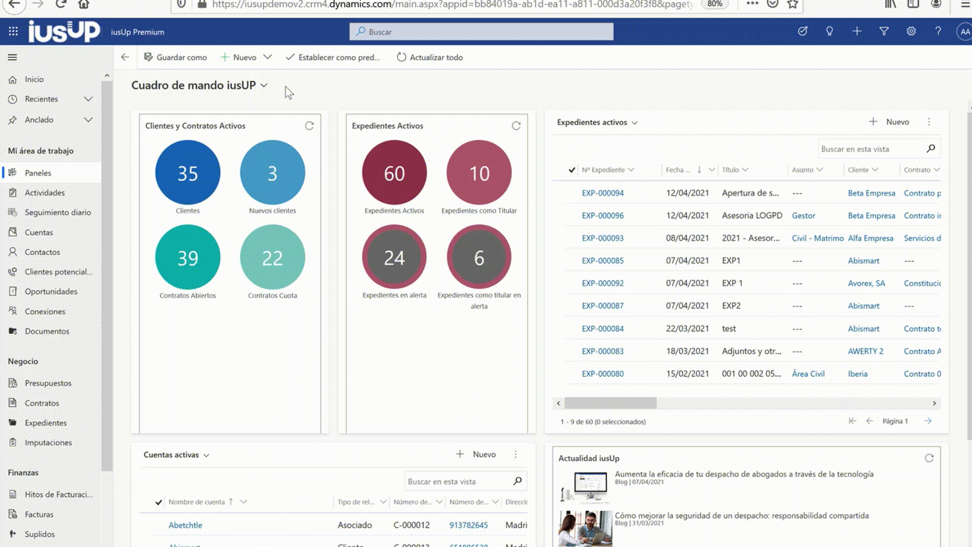Open the AA user account avatar
972x547 pixels.
[964, 31]
